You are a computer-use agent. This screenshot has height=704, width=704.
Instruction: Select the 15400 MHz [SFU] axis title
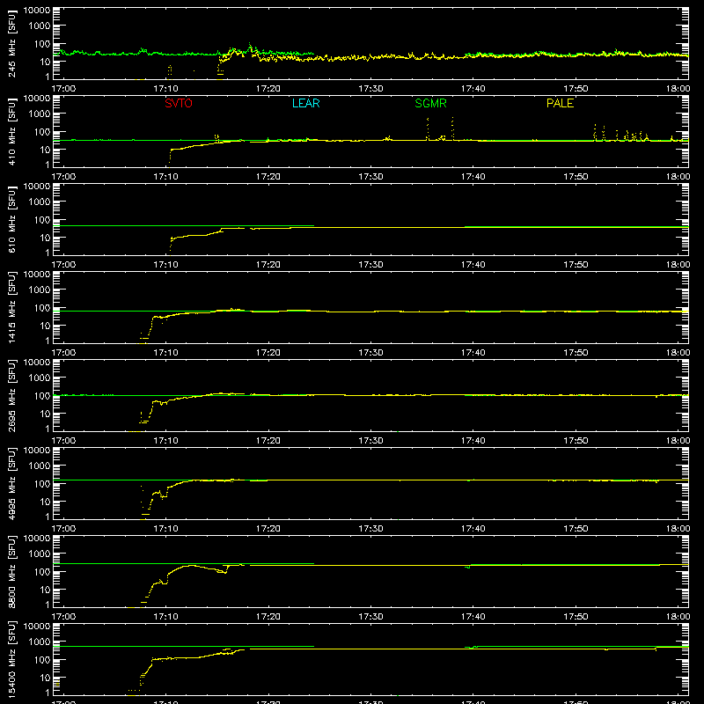coord(11,659)
